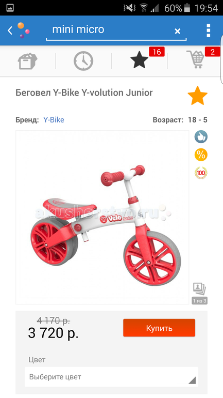
Task: Tap the balance bike product image
Action: tap(102, 217)
